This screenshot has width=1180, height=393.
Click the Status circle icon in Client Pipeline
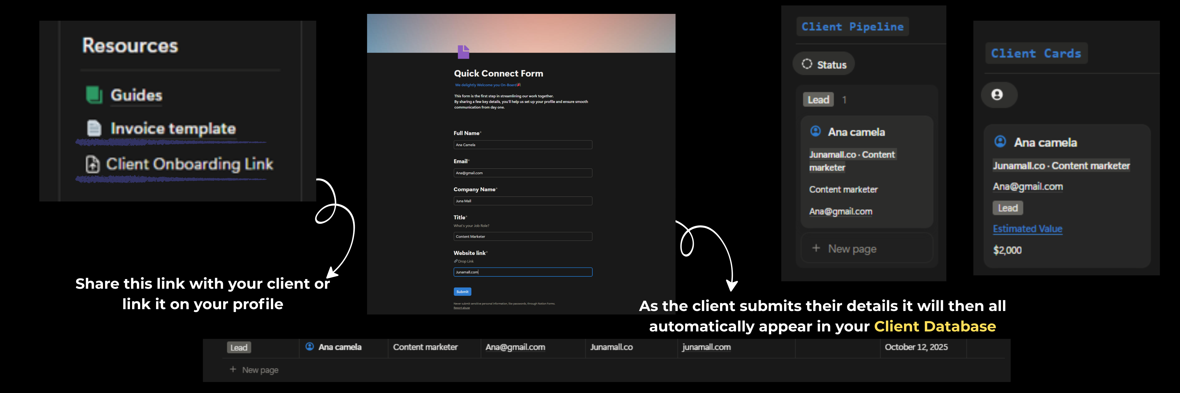(807, 64)
